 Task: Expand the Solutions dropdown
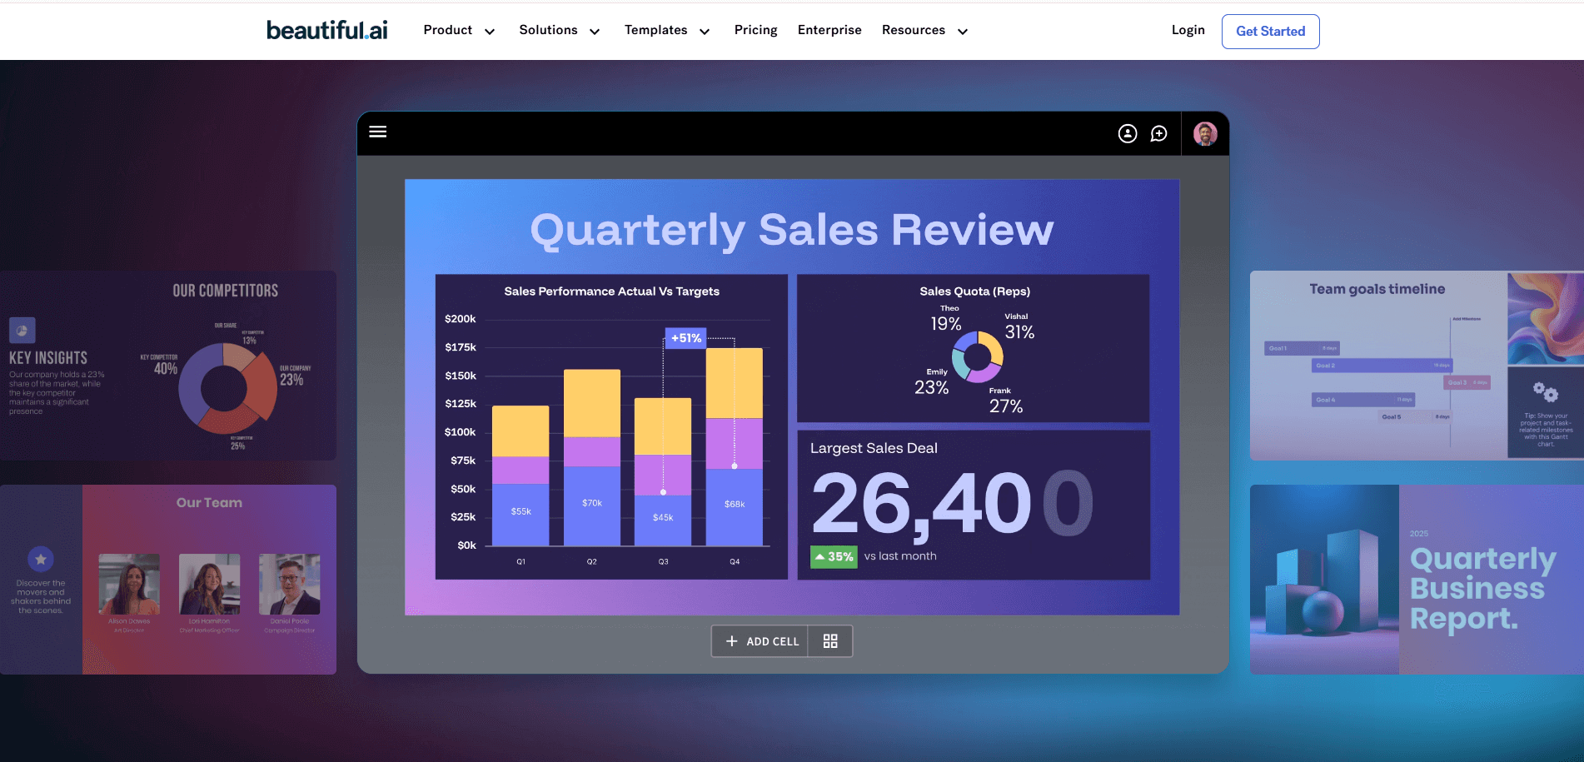point(559,30)
